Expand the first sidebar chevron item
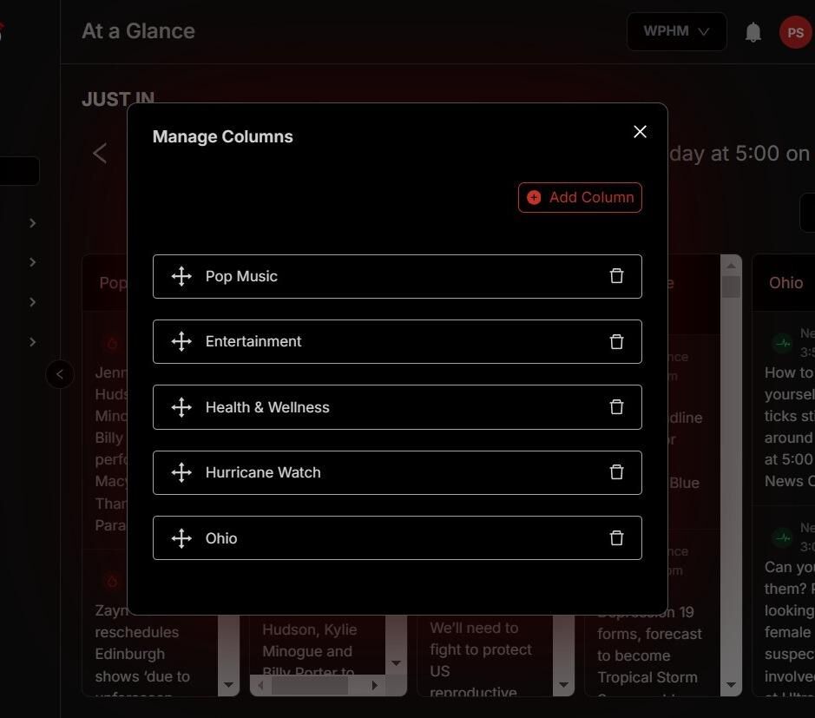815x718 pixels. (32, 223)
